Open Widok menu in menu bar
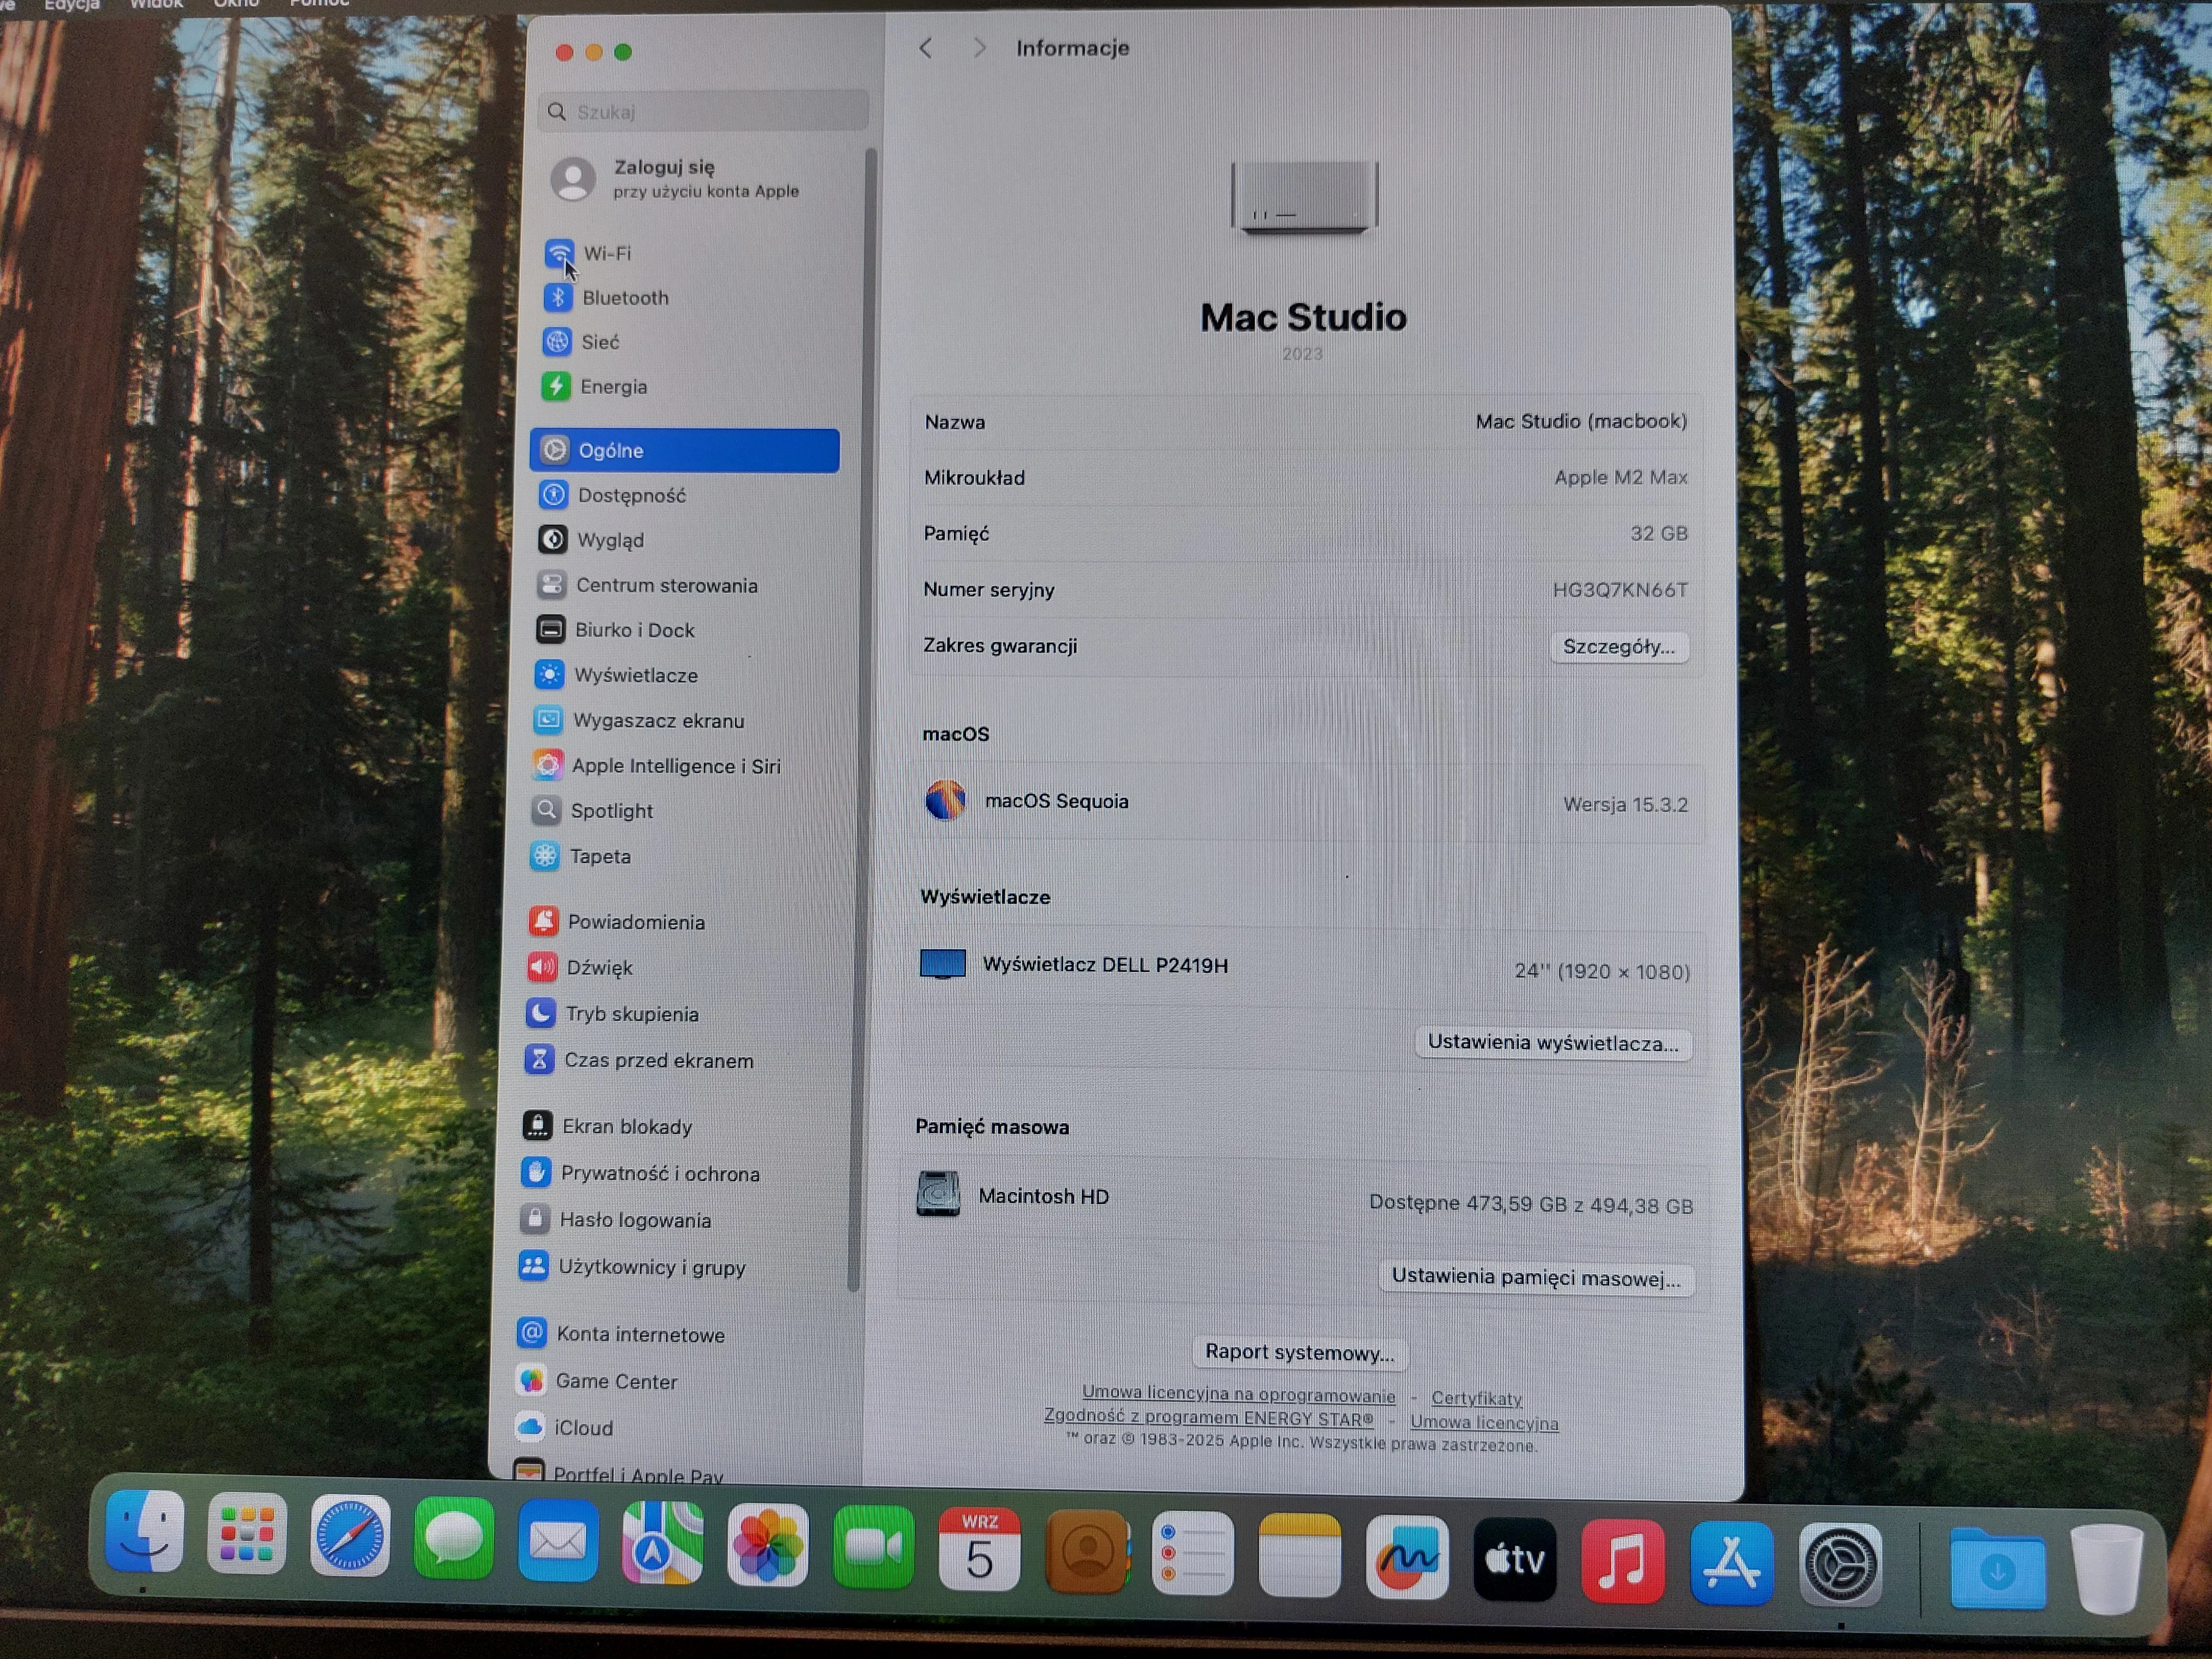Image resolution: width=2212 pixels, height=1659 pixels. [x=156, y=5]
